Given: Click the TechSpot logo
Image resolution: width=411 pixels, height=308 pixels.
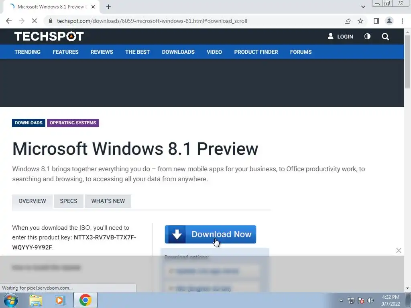Looking at the screenshot, I should pyautogui.click(x=49, y=36).
